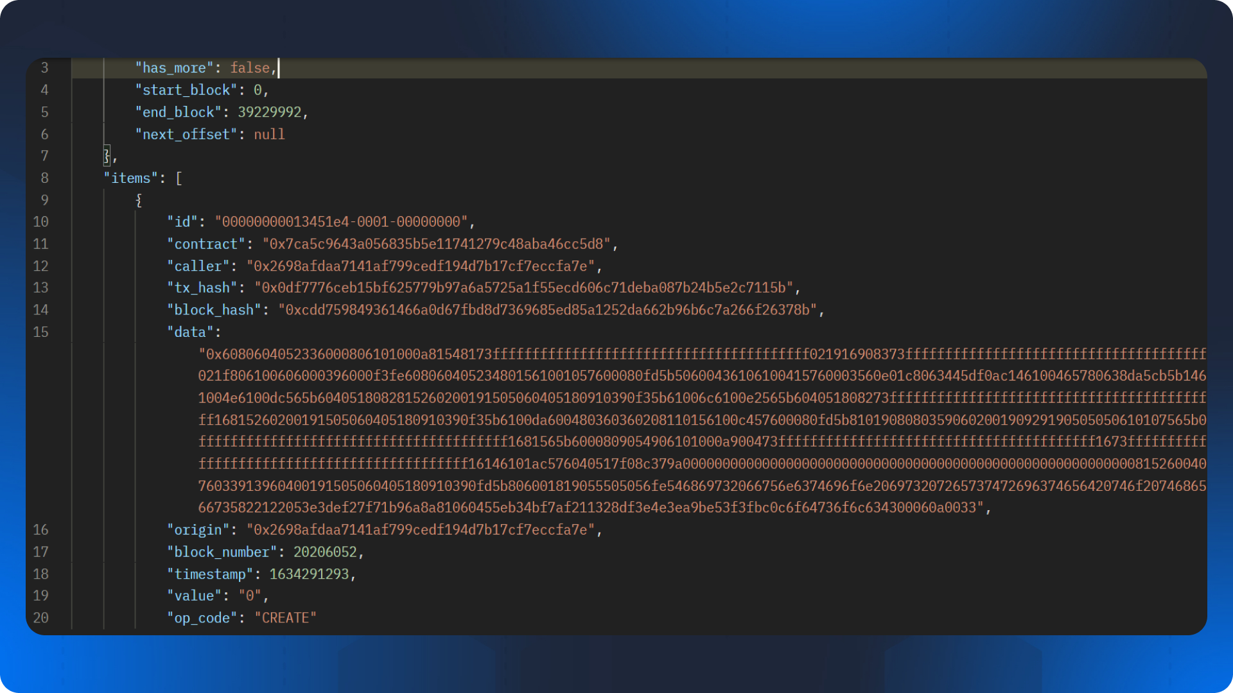Click line number 8 beside items
The image size is (1233, 693).
click(44, 178)
